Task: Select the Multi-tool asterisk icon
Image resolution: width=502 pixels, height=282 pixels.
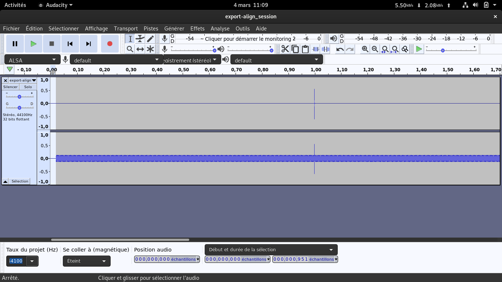Action: 150,49
